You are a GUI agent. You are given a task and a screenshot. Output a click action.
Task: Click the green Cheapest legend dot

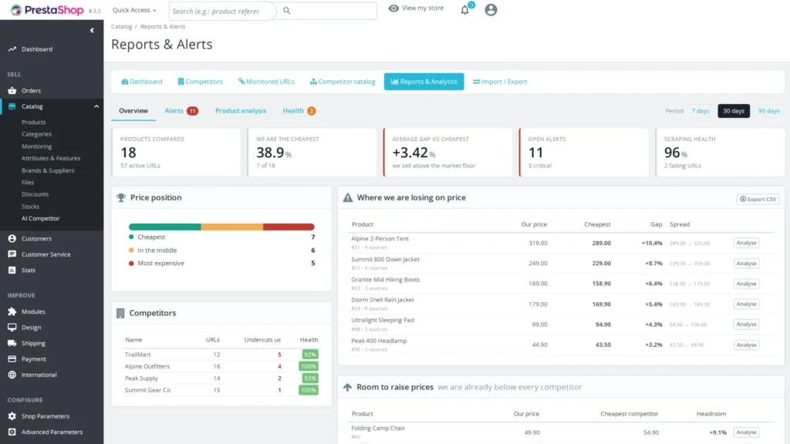click(131, 237)
